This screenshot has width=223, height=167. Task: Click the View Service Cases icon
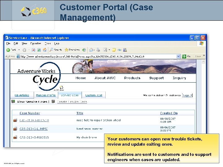(13, 101)
